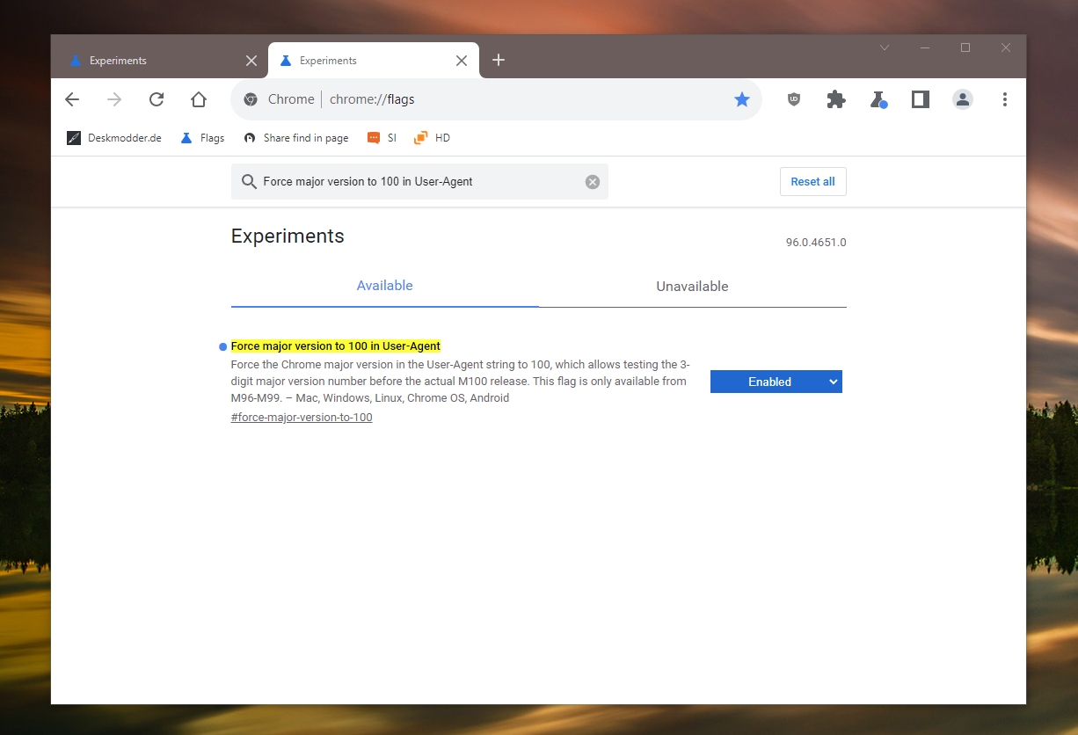The width and height of the screenshot is (1078, 735).
Task: Click in the flags search input field
Action: click(420, 182)
